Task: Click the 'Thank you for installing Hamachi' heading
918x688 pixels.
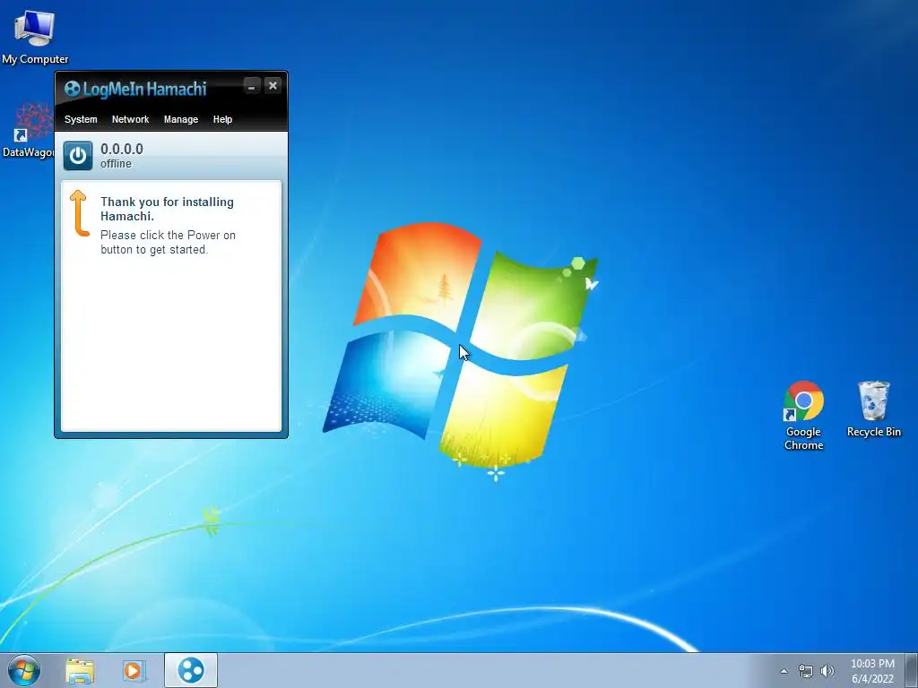Action: point(167,209)
